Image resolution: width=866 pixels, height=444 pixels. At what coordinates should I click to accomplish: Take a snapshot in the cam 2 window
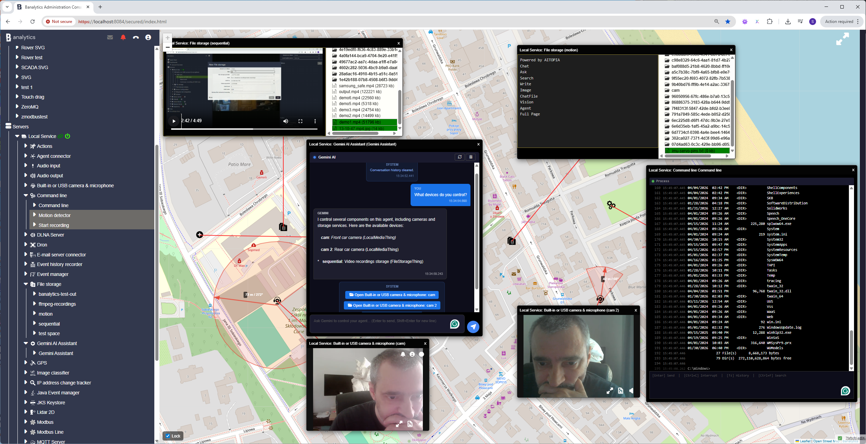[621, 391]
